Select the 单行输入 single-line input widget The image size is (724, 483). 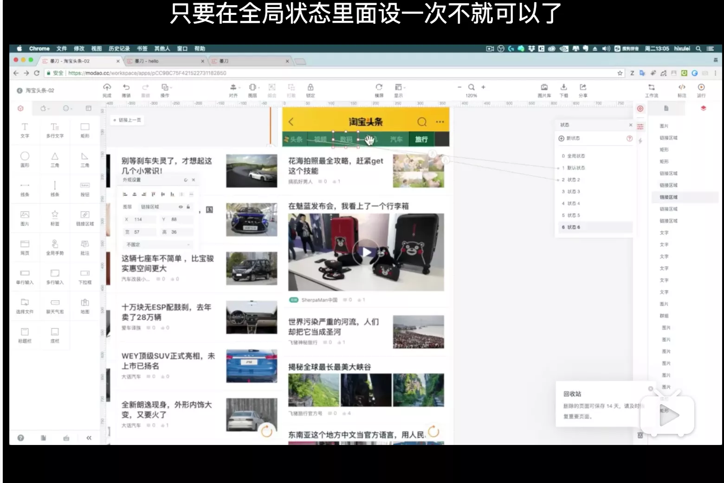[25, 276]
